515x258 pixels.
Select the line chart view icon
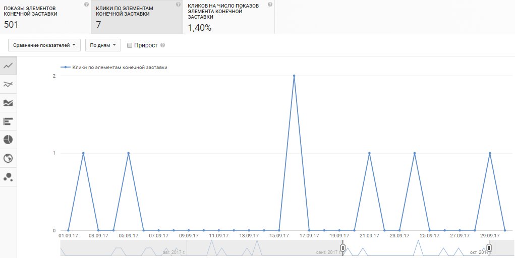click(x=8, y=66)
